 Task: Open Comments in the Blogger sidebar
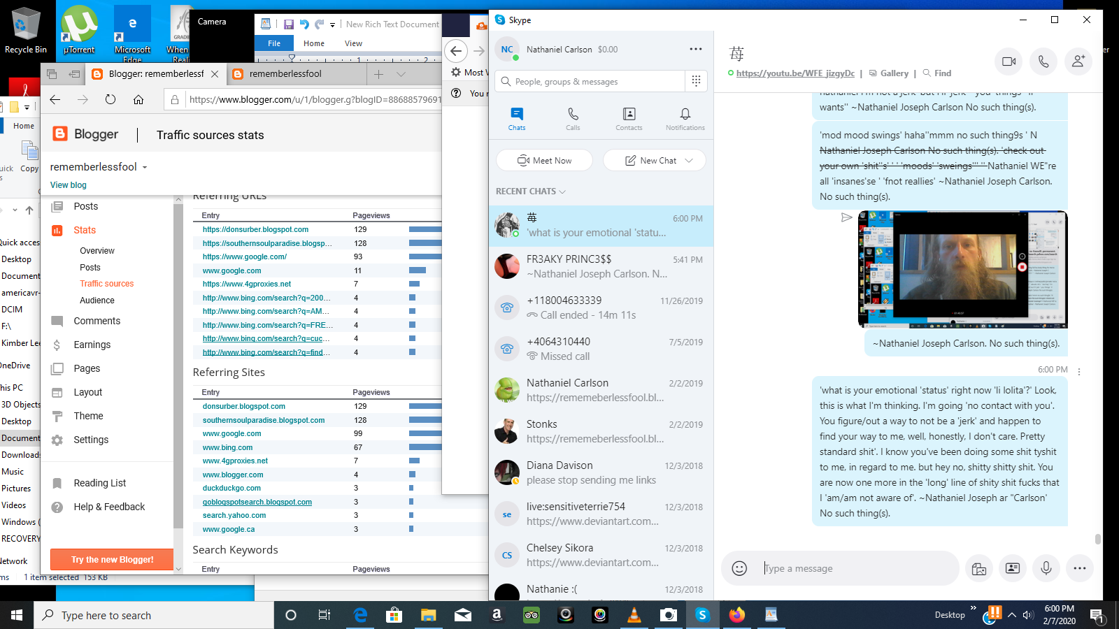pyautogui.click(x=97, y=321)
